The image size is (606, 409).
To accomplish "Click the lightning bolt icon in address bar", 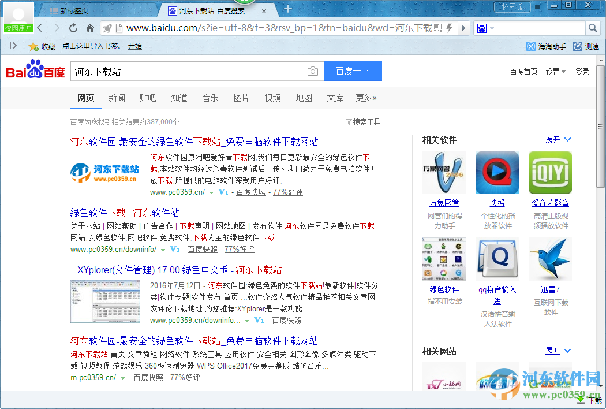I will (450, 28).
